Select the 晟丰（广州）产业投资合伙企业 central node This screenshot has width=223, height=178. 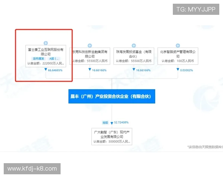[112, 96]
